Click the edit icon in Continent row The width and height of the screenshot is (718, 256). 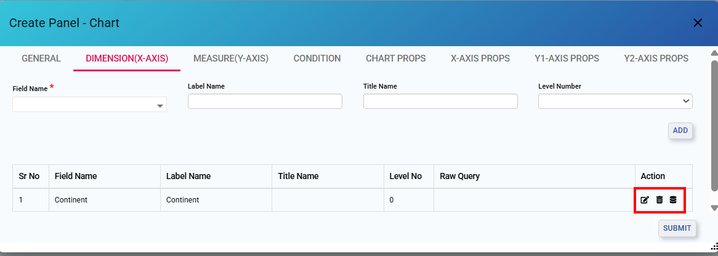coord(645,200)
